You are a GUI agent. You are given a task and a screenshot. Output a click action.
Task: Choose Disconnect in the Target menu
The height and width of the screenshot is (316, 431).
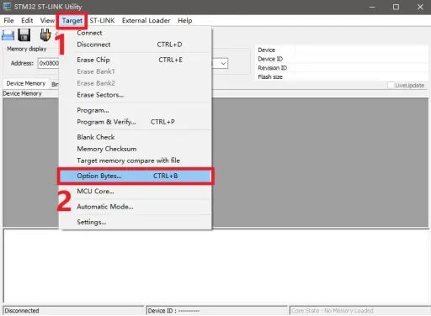coord(136,45)
